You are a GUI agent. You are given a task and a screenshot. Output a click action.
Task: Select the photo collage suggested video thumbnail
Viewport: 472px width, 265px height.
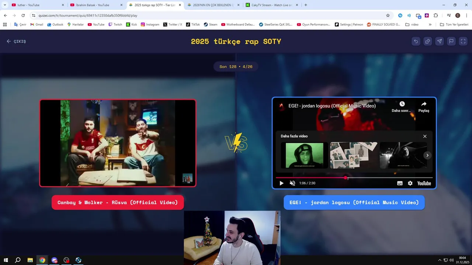[354, 155]
